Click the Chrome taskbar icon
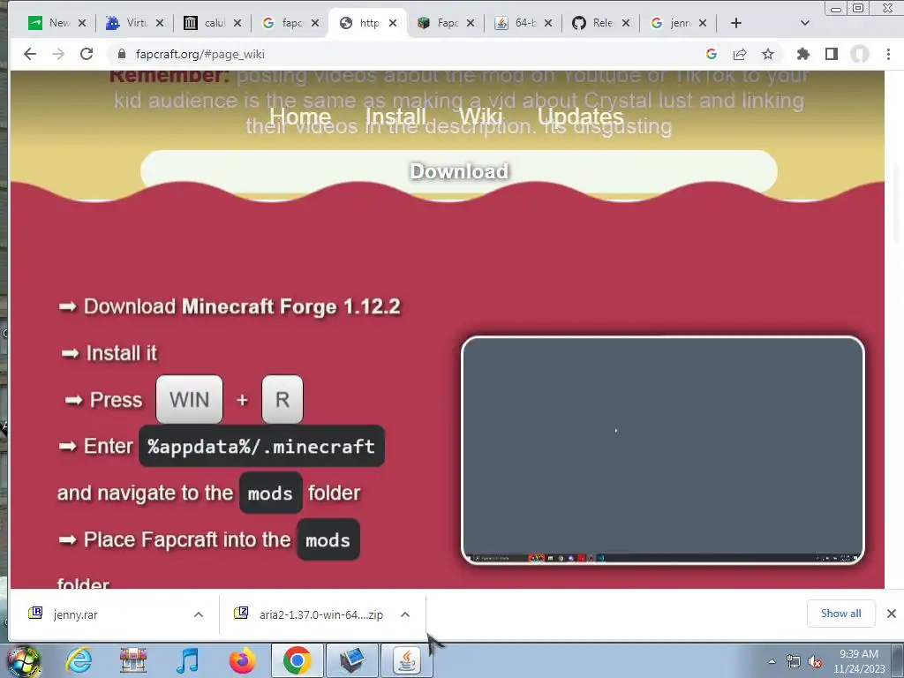This screenshot has height=678, width=904. 297,660
